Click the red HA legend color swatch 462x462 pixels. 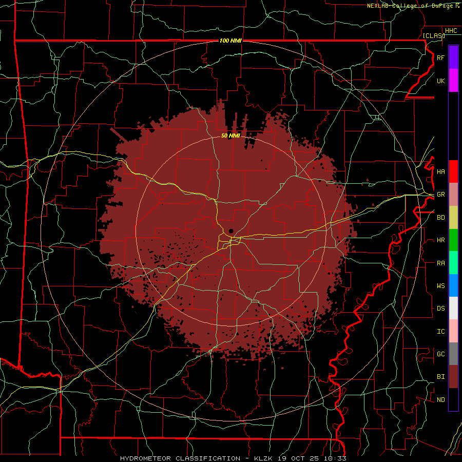point(453,171)
